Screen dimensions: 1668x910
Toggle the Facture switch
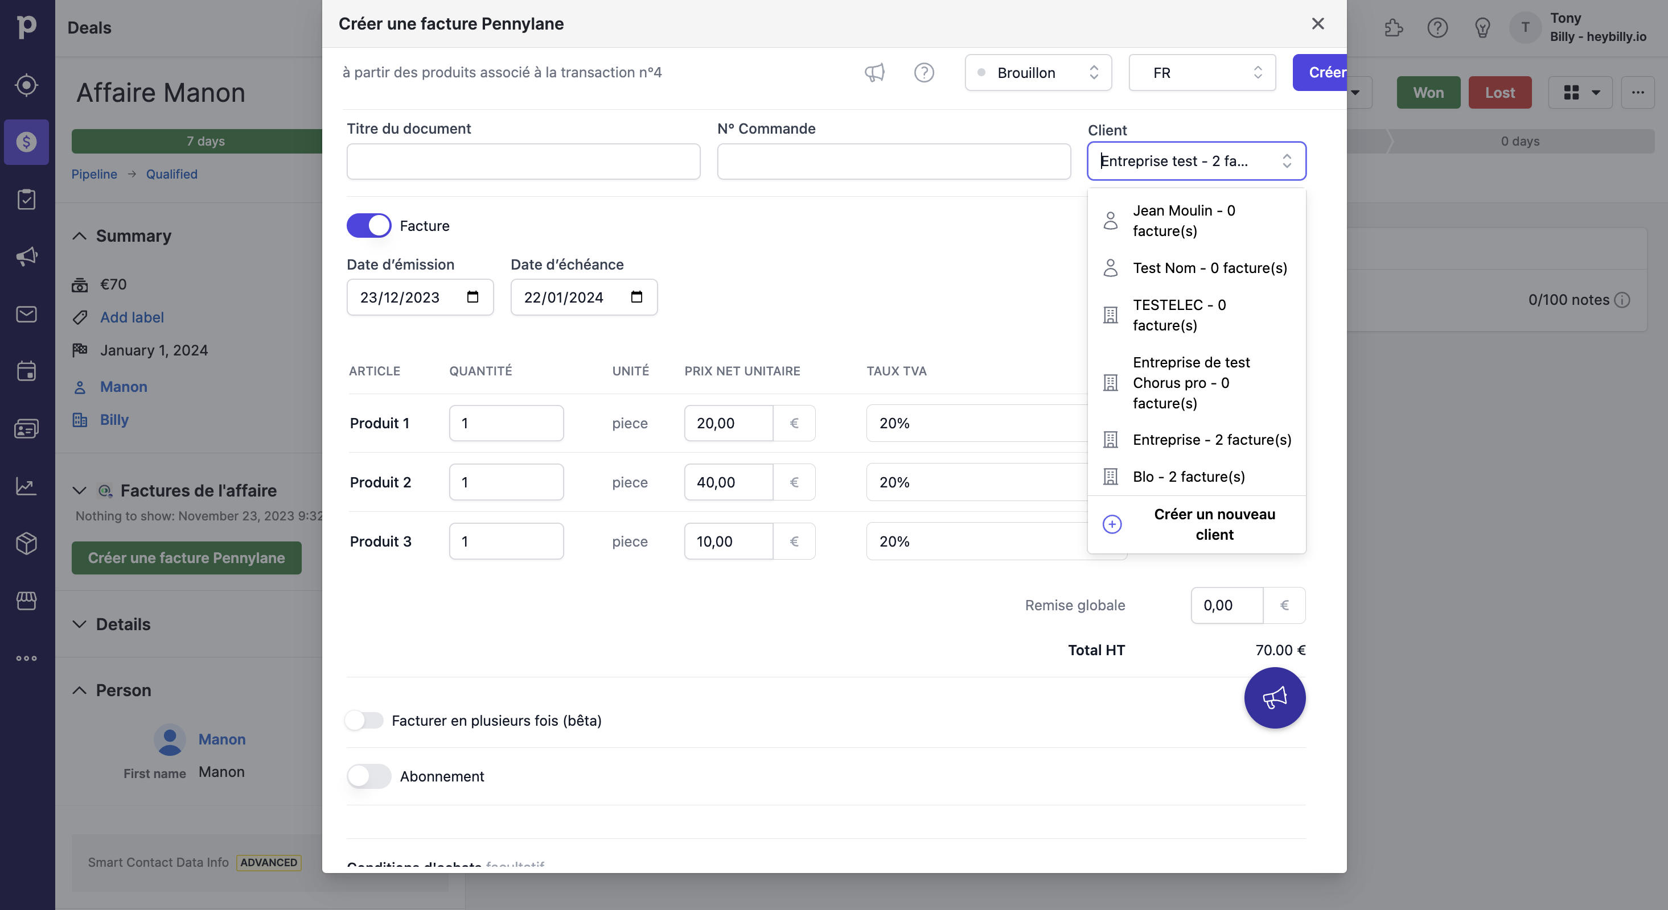click(369, 226)
